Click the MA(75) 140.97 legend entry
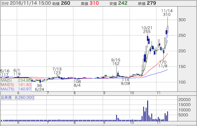This screenshot has height=126, width=197. click(x=16, y=89)
